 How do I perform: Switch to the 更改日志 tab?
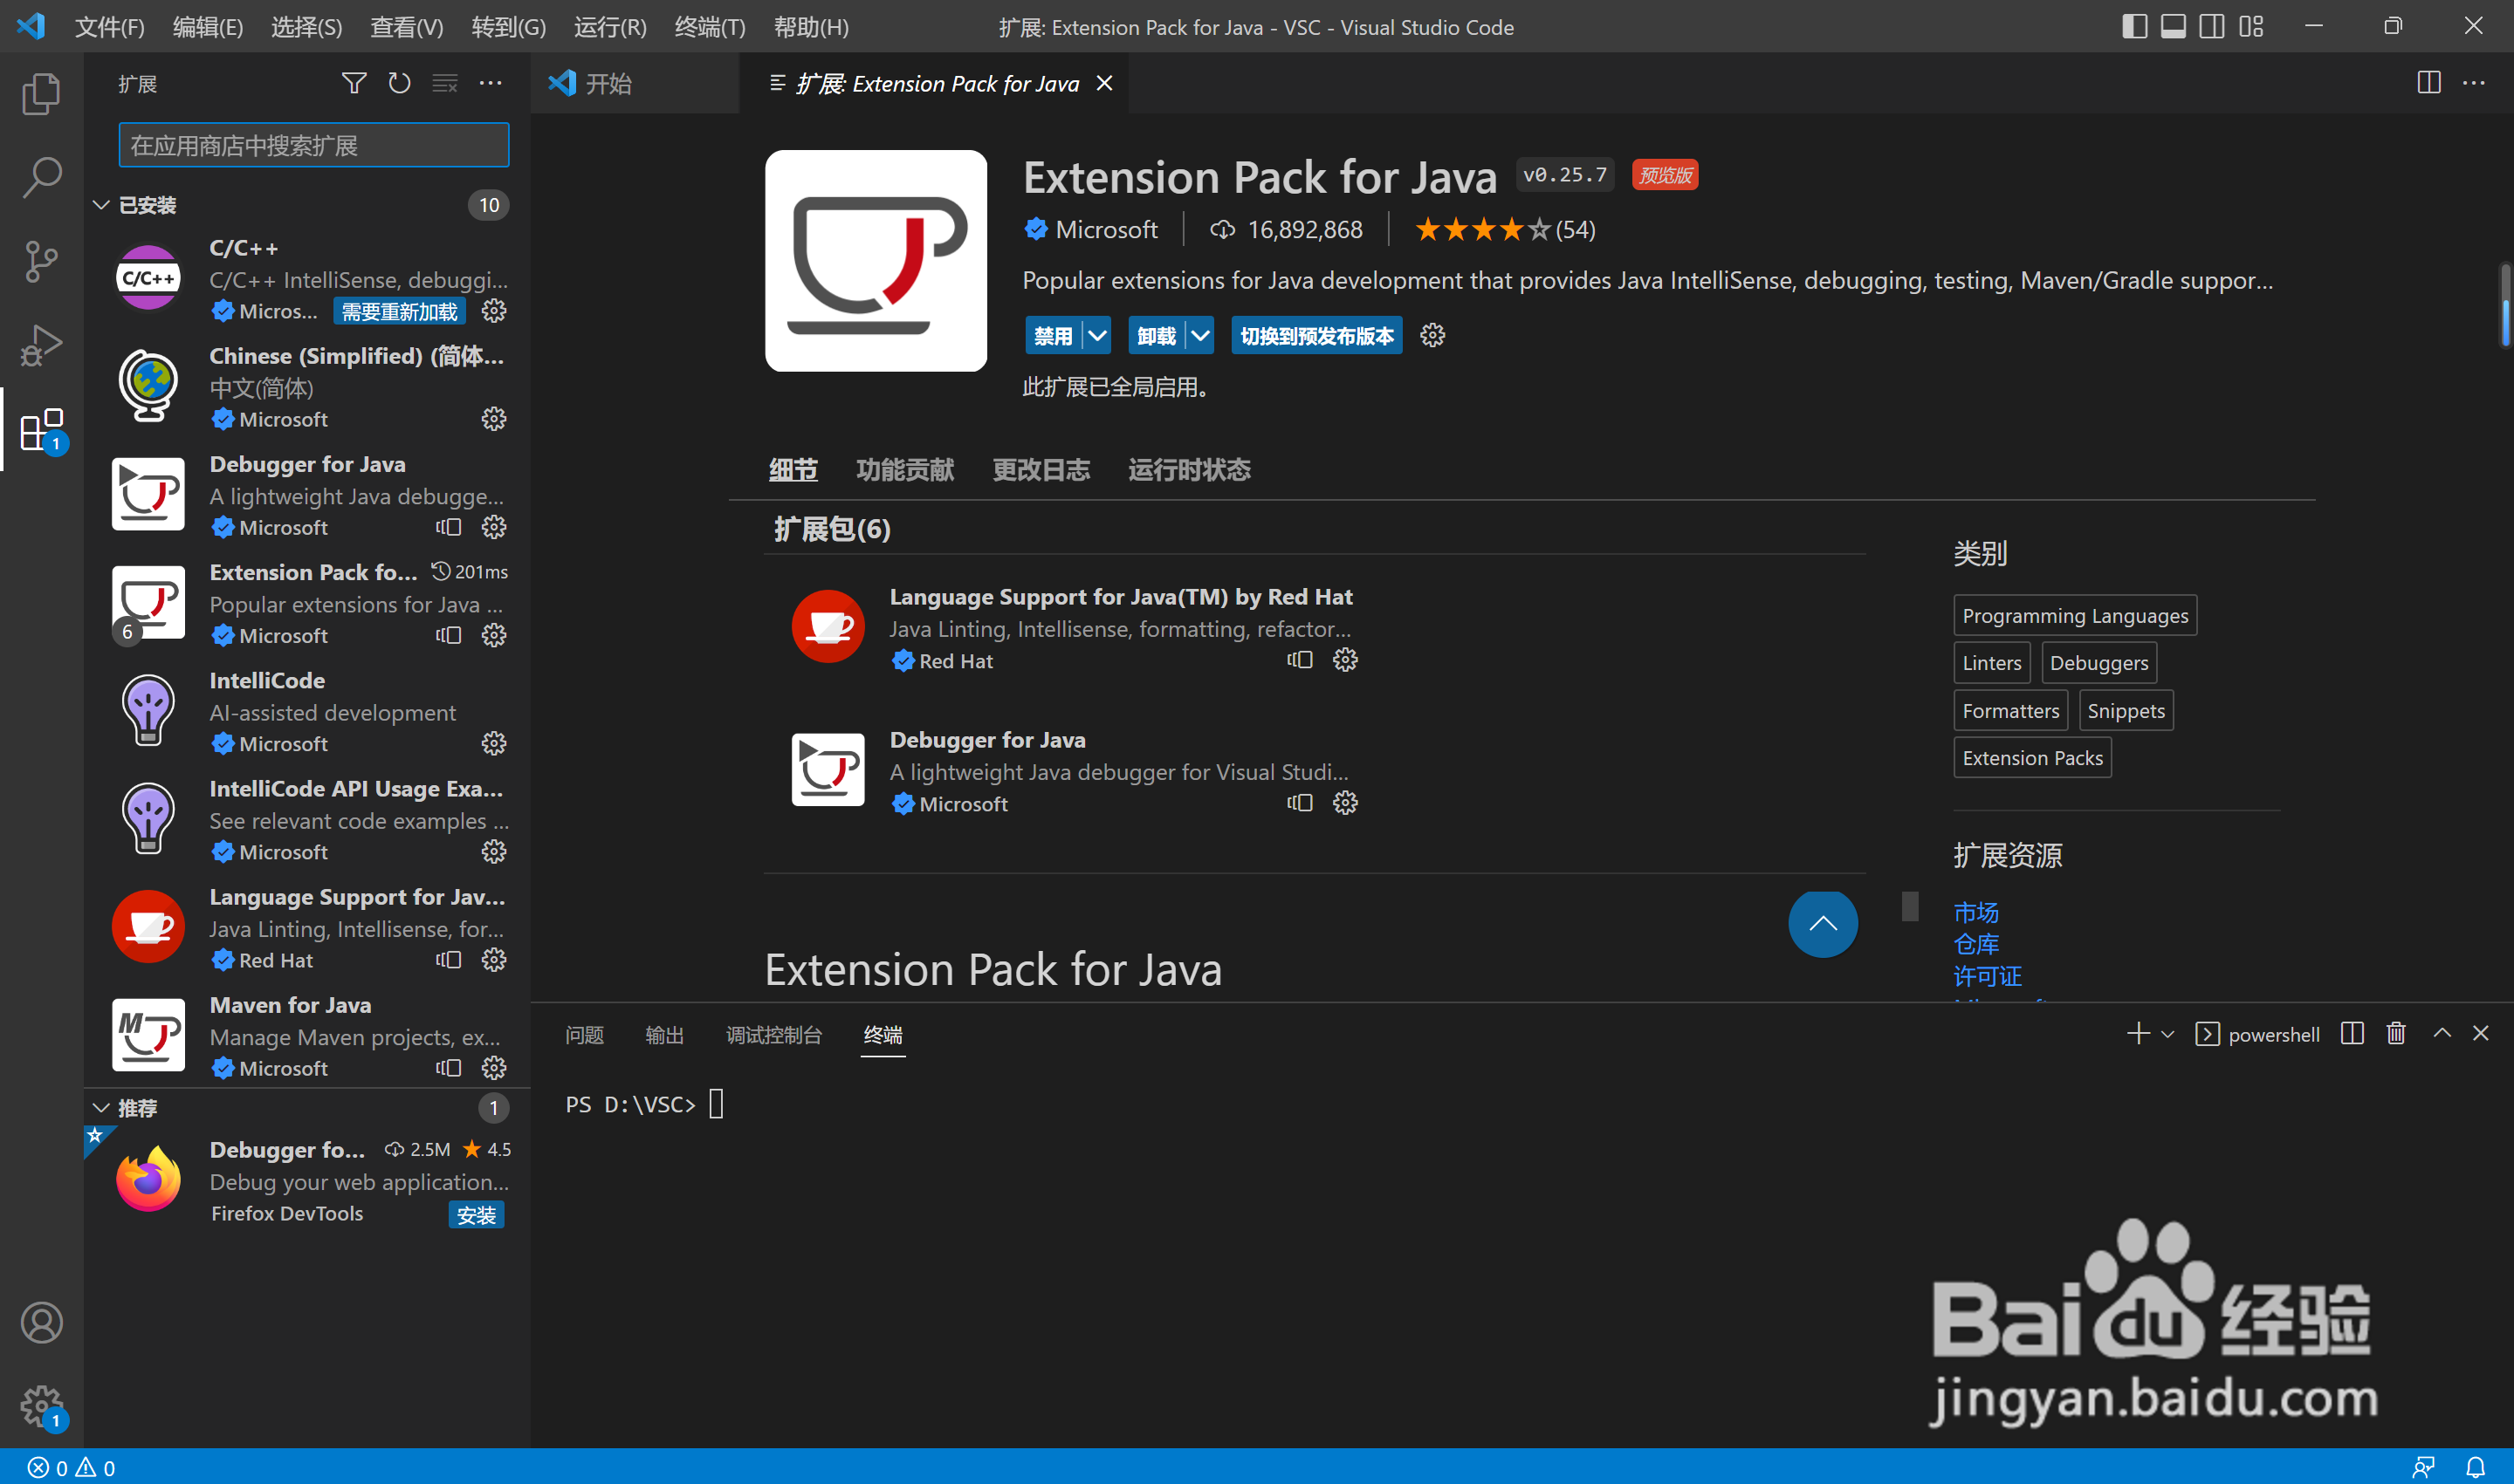[1041, 469]
